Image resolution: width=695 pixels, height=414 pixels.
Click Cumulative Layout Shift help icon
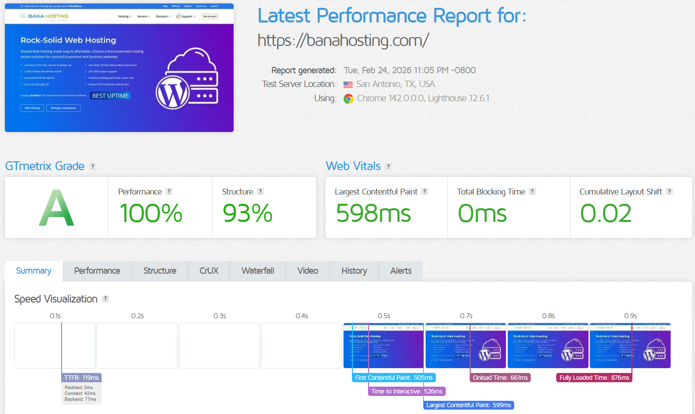click(670, 192)
